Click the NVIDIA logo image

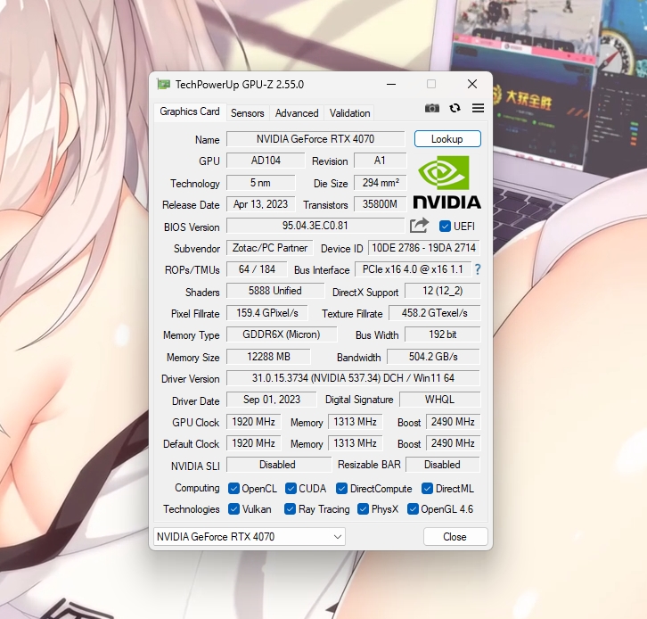[x=446, y=182]
